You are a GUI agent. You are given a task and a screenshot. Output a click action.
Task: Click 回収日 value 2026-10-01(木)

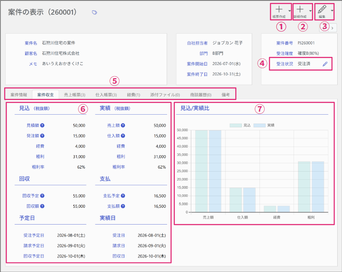click(152, 256)
